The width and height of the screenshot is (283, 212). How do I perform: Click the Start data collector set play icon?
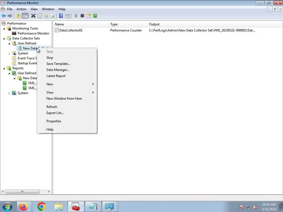coord(76,16)
